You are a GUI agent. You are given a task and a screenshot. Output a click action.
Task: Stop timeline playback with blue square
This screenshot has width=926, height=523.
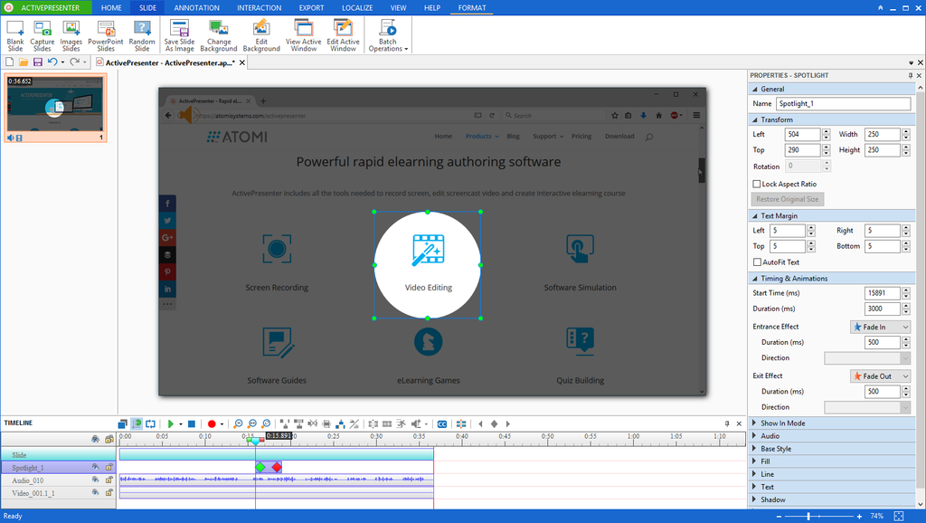192,423
